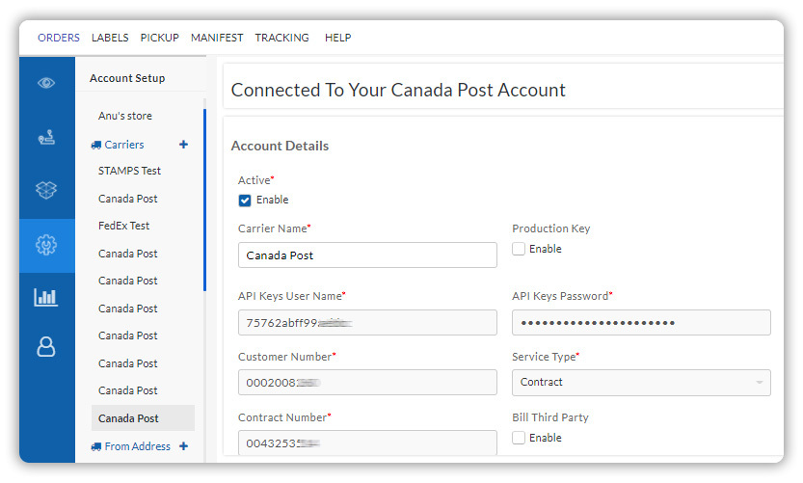The width and height of the screenshot is (803, 483).
Task: Click the Account Details heading
Action: click(281, 146)
